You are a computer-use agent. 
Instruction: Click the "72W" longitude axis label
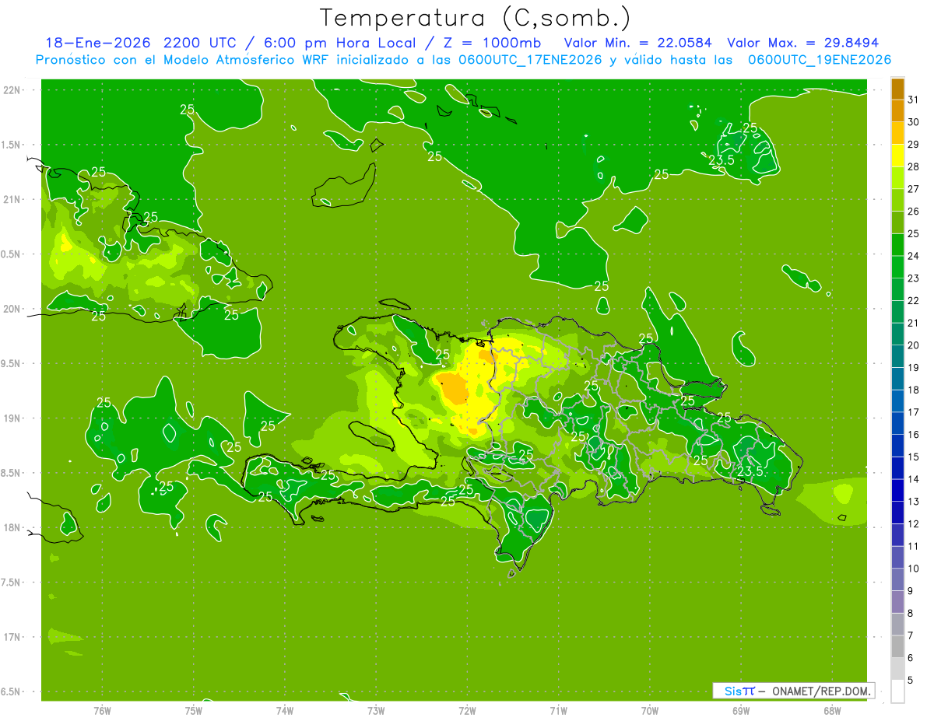[x=467, y=710]
